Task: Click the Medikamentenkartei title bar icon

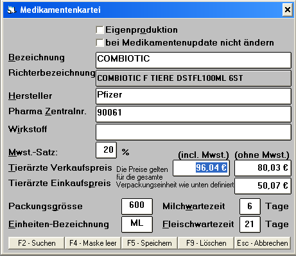Action: [x=12, y=10]
